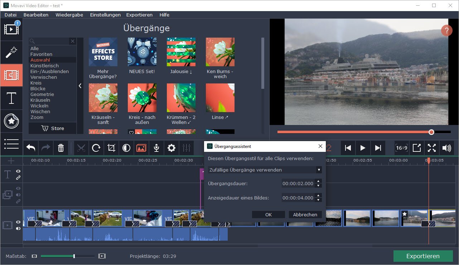Mute the overlay track speaker
Viewport: 459px width, 265px height.
click(18, 195)
